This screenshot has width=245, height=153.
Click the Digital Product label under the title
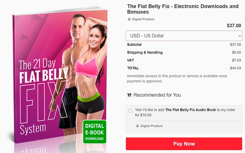click(143, 19)
